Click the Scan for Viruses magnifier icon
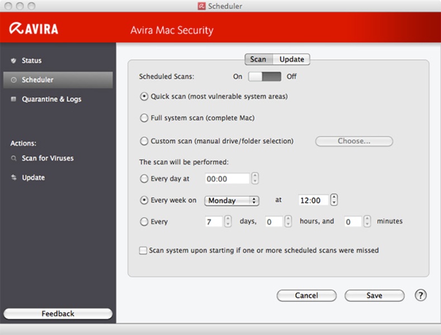 coord(13,159)
